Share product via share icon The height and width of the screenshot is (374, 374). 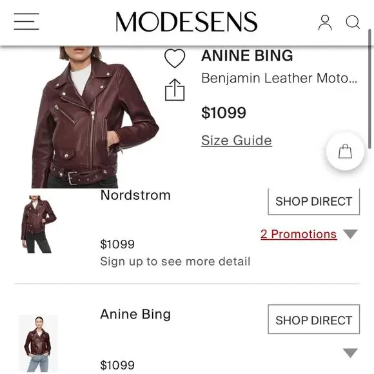coord(175,90)
